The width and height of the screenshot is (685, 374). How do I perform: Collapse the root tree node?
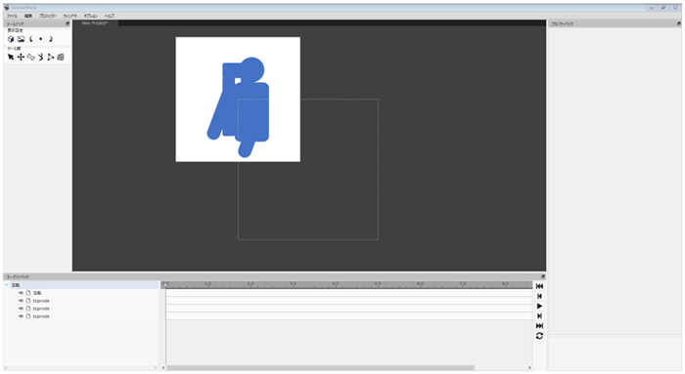7,285
